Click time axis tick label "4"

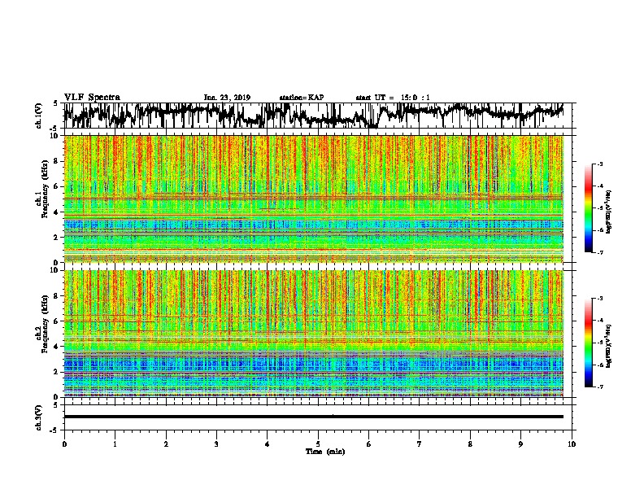click(268, 444)
